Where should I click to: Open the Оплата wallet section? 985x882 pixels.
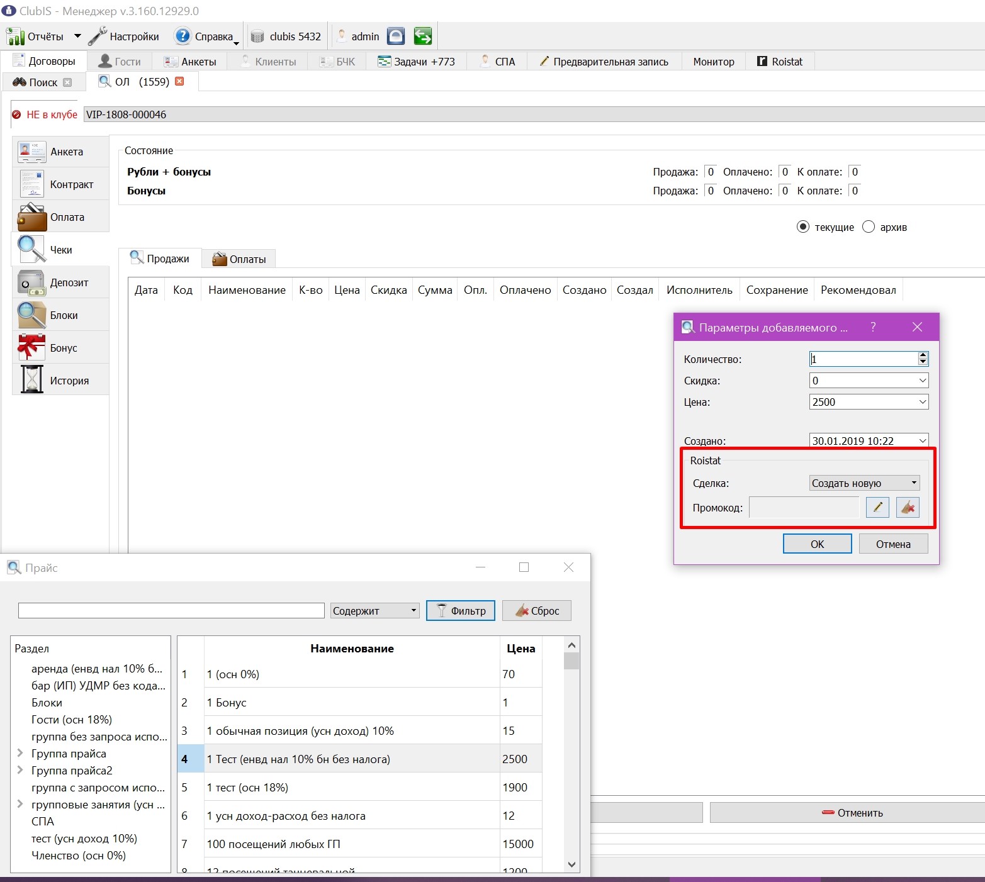click(x=60, y=217)
